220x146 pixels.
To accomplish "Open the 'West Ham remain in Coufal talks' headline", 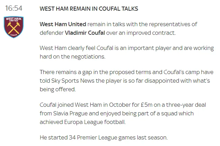I will (89, 9).
